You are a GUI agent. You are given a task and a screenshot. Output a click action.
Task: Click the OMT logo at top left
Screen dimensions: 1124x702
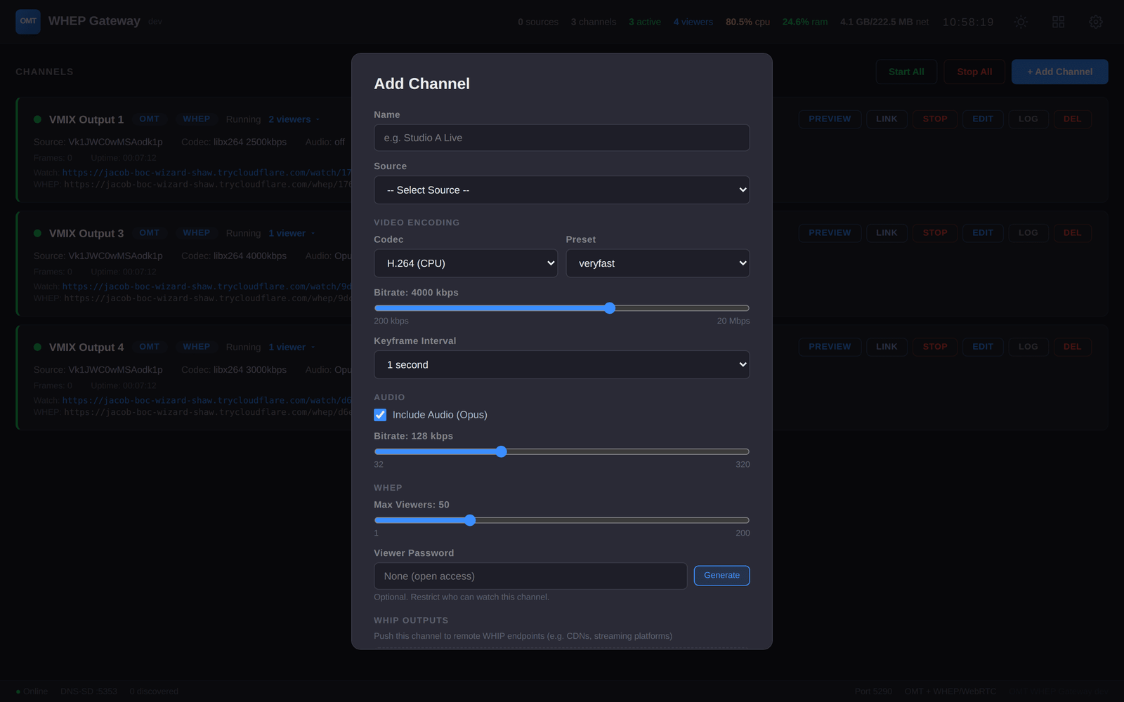click(x=27, y=21)
